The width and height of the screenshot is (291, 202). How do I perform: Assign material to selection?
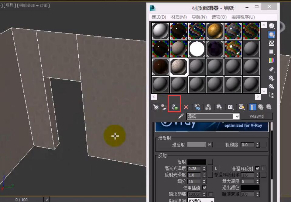(175, 107)
